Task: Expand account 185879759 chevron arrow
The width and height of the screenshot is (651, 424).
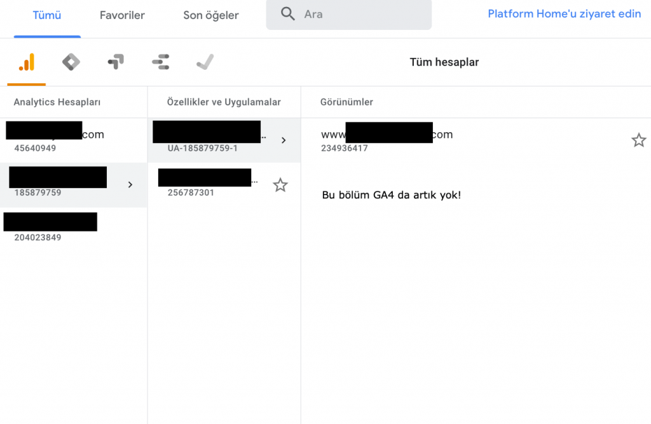Action: click(130, 184)
